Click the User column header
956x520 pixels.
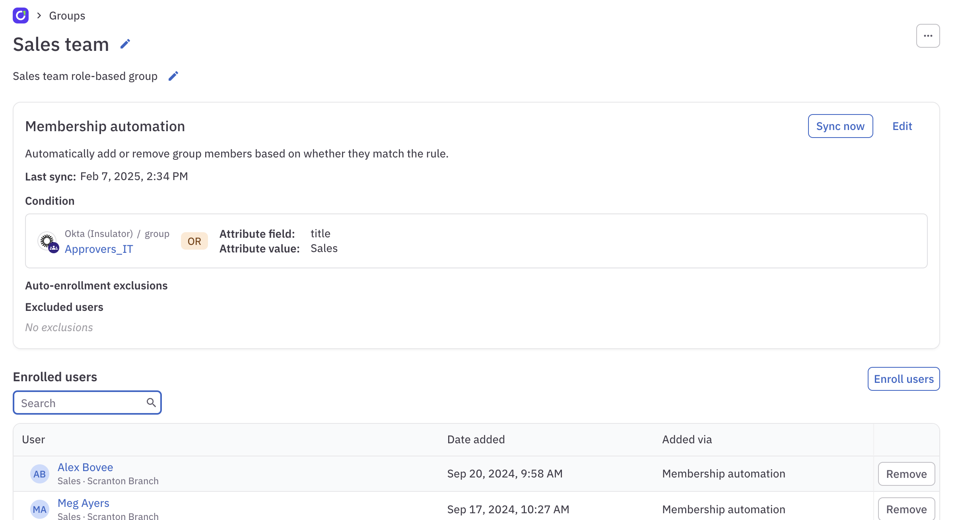(33, 439)
